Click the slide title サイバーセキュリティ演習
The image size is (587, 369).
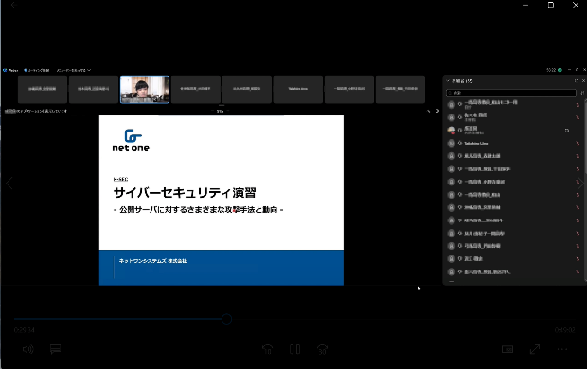(x=185, y=193)
